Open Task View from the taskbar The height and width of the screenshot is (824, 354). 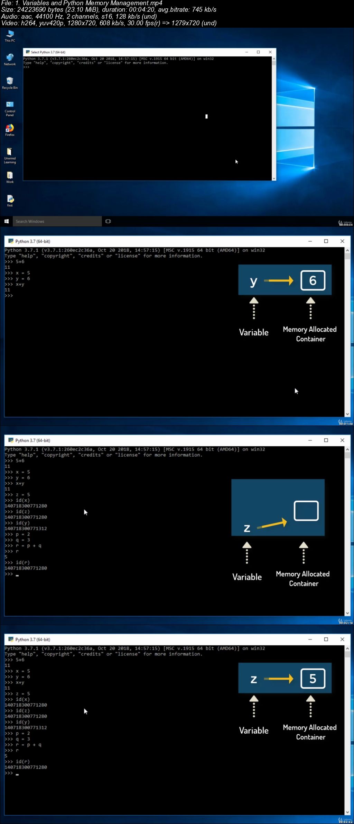(108, 221)
